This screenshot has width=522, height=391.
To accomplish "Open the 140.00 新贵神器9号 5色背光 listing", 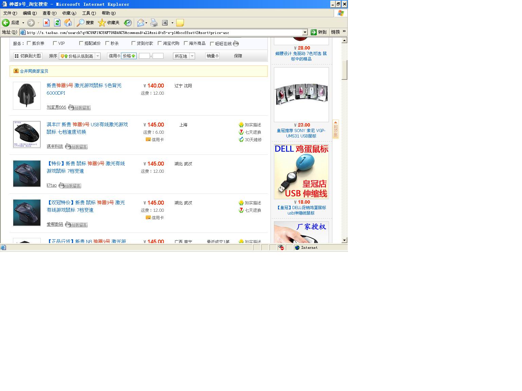I will click(84, 89).
